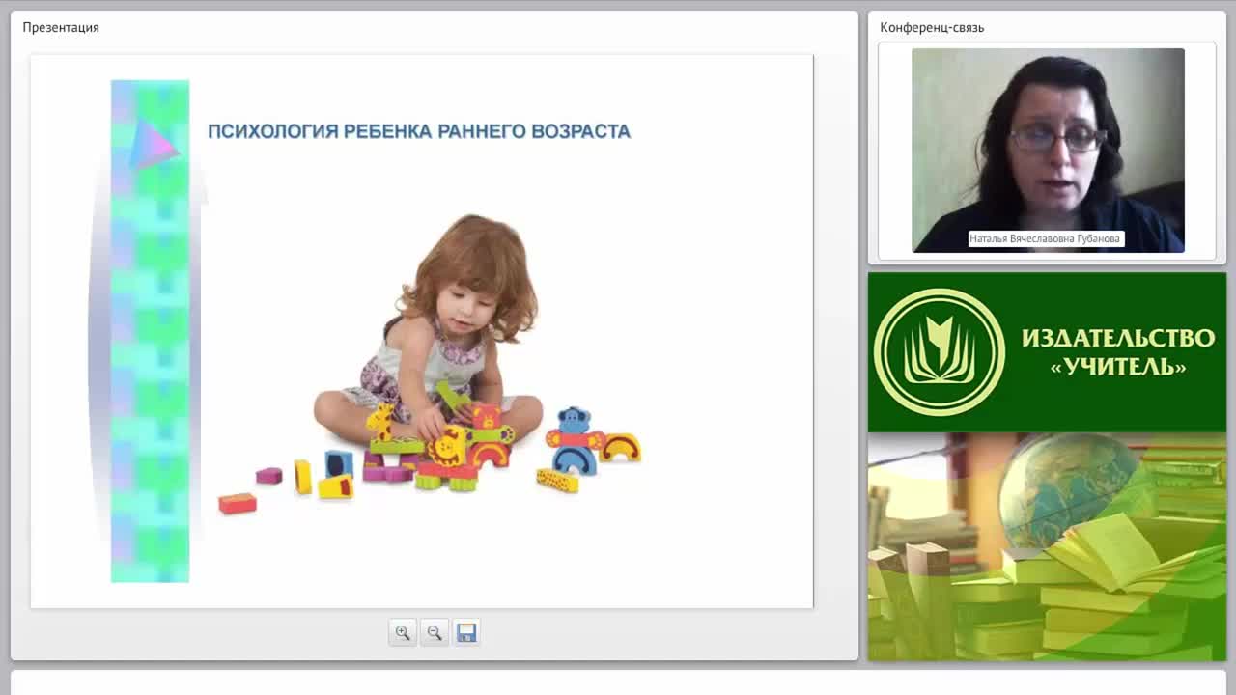
Task: Select the Конференц-связь panel title
Action: [932, 27]
